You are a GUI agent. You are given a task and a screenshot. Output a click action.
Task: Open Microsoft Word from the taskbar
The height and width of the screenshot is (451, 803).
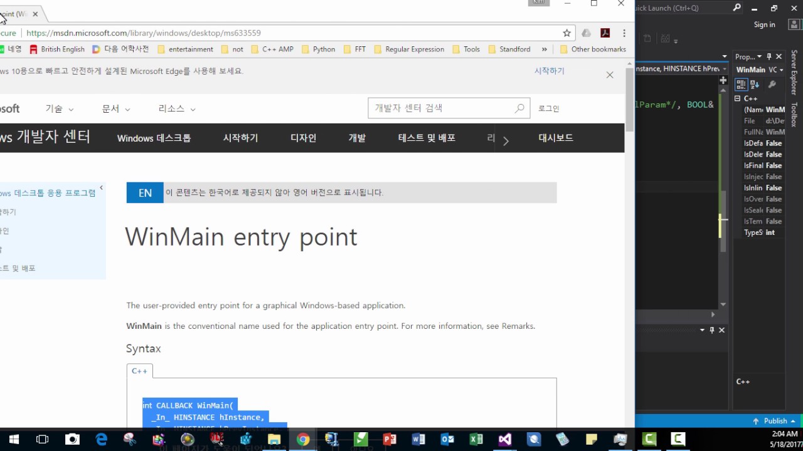pyautogui.click(x=418, y=439)
